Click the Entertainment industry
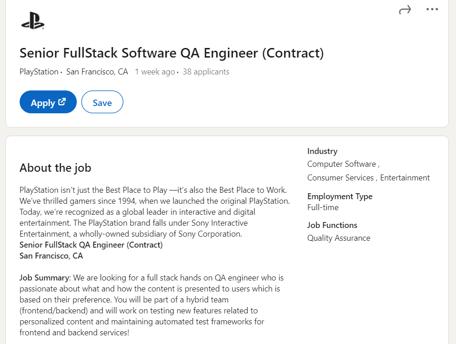456x344 pixels. [405, 178]
